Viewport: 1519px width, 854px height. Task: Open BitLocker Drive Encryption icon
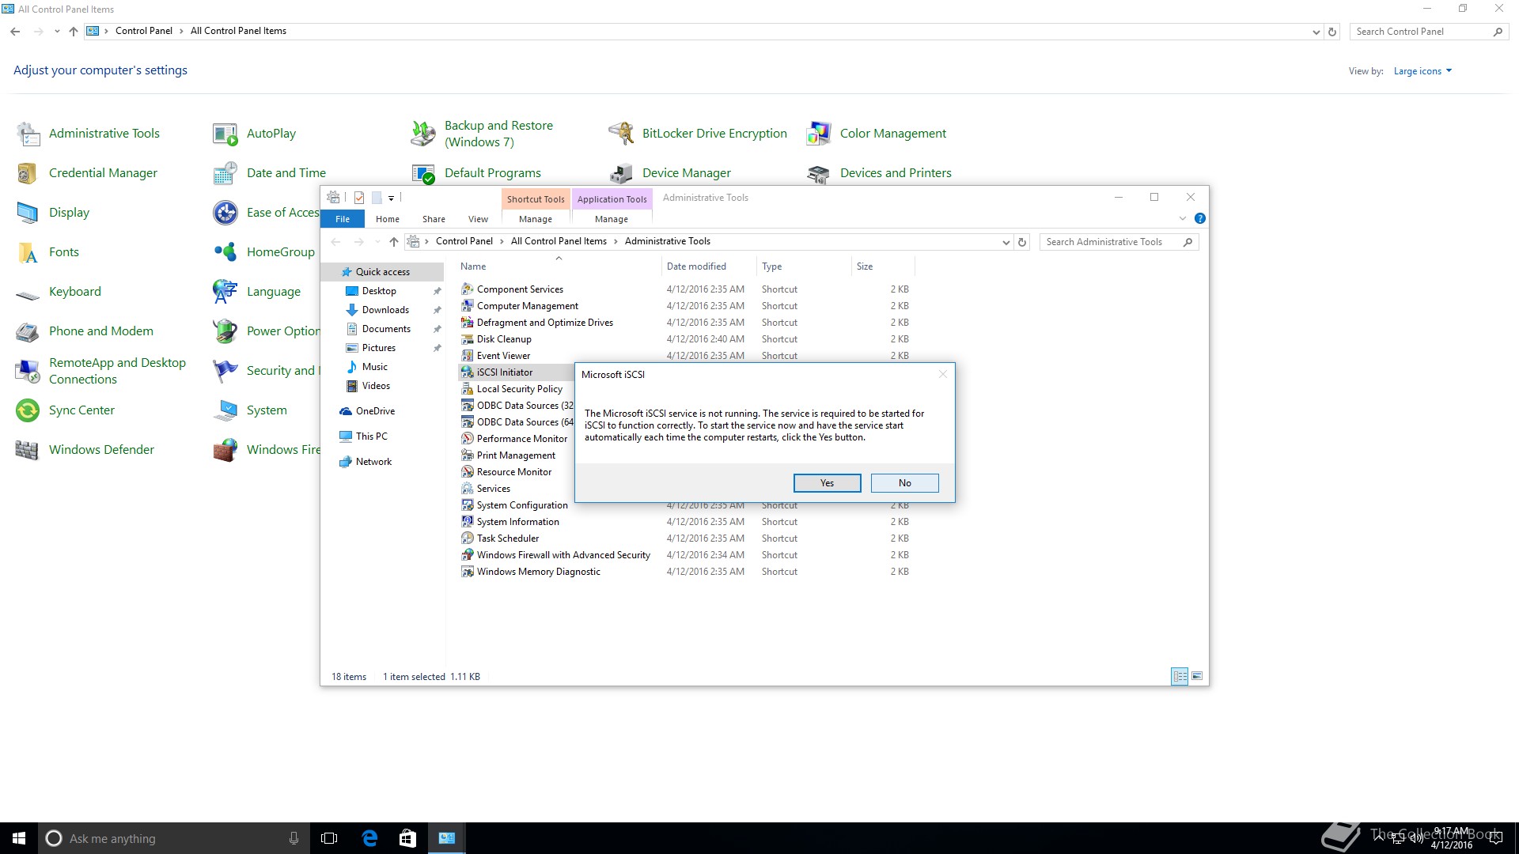621,134
